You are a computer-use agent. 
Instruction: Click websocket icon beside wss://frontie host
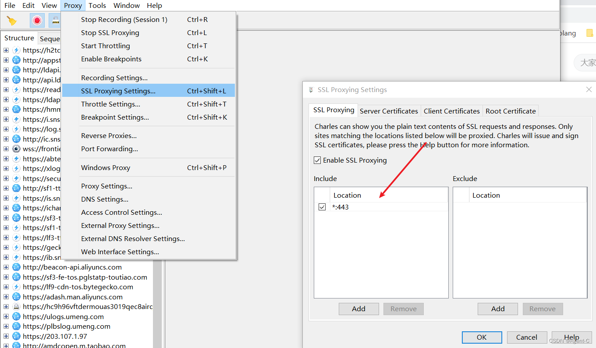[x=16, y=149]
